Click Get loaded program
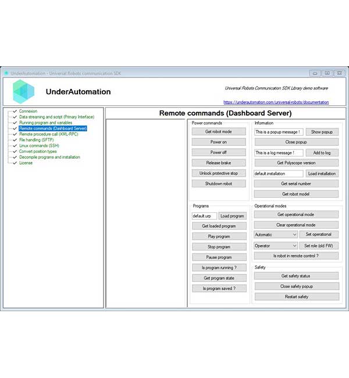The width and height of the screenshot is (349, 378). pos(219,226)
